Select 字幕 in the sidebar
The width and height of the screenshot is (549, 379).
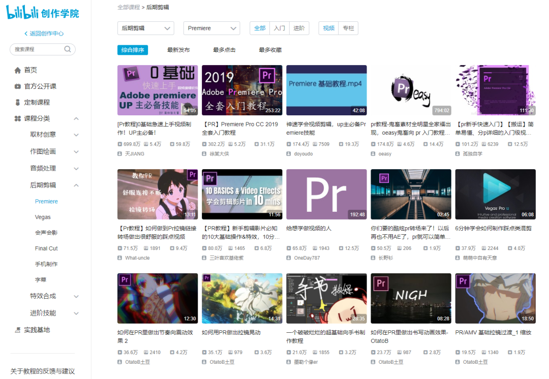pos(41,280)
